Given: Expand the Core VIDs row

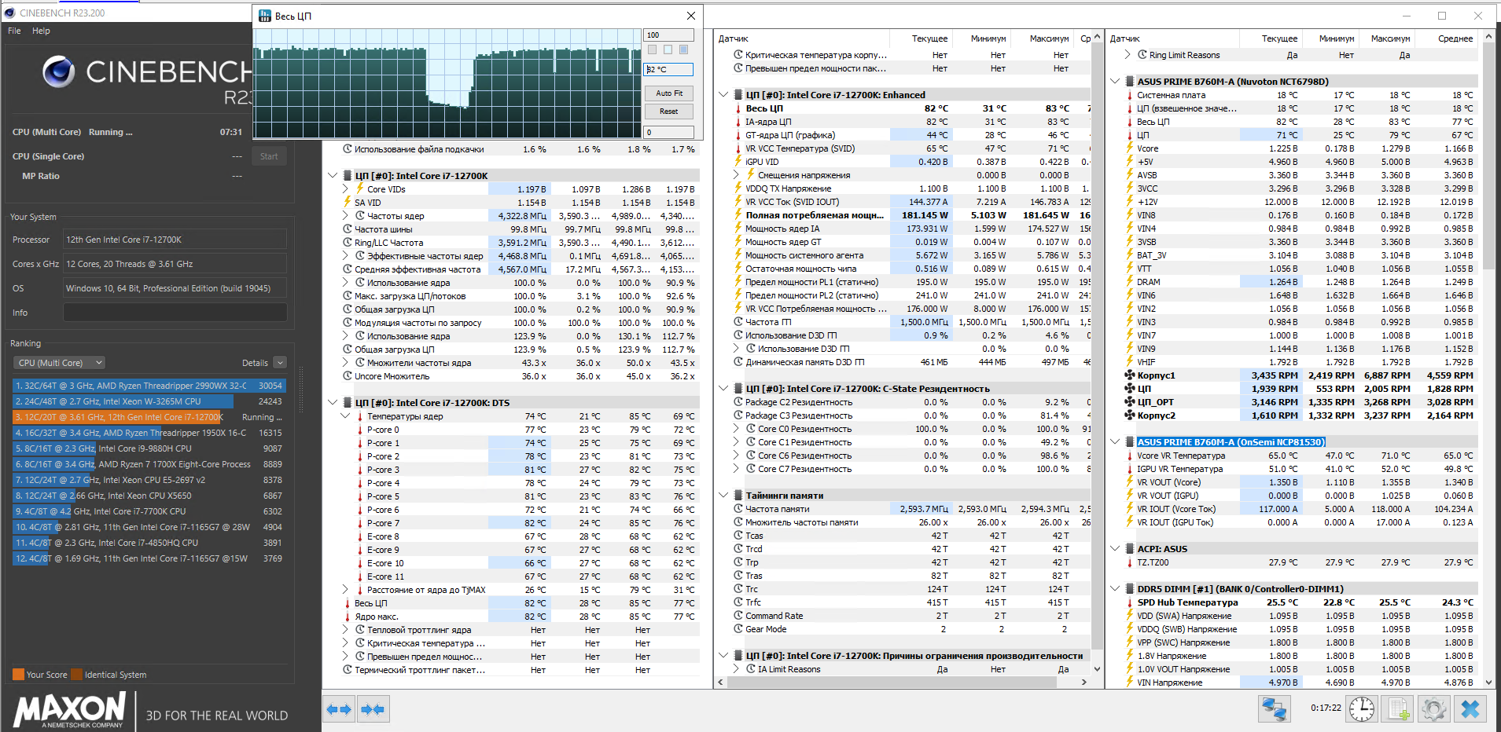Looking at the screenshot, I should point(345,189).
